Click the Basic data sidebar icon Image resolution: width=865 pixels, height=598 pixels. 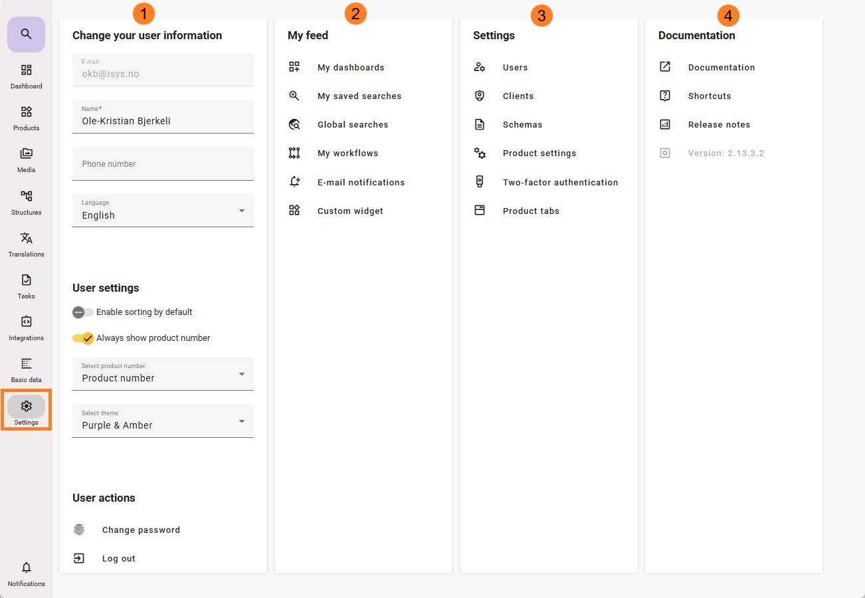click(26, 364)
